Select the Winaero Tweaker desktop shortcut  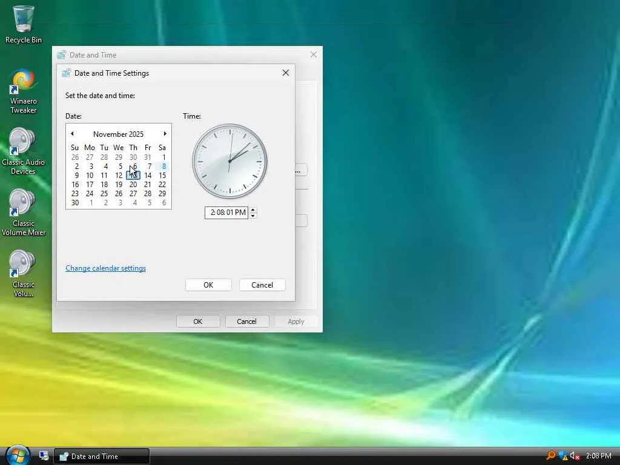click(24, 92)
